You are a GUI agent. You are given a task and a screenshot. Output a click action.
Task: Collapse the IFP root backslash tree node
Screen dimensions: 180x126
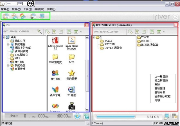click(x=94, y=37)
